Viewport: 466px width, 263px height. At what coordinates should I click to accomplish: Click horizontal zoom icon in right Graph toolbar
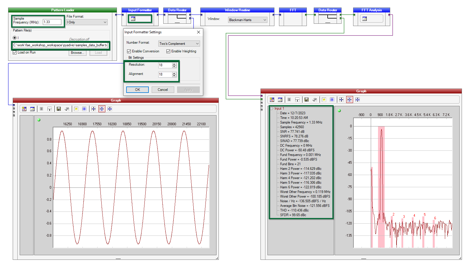click(x=349, y=100)
